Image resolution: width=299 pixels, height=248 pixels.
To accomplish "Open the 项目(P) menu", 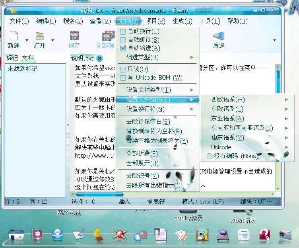I will 155,21.
